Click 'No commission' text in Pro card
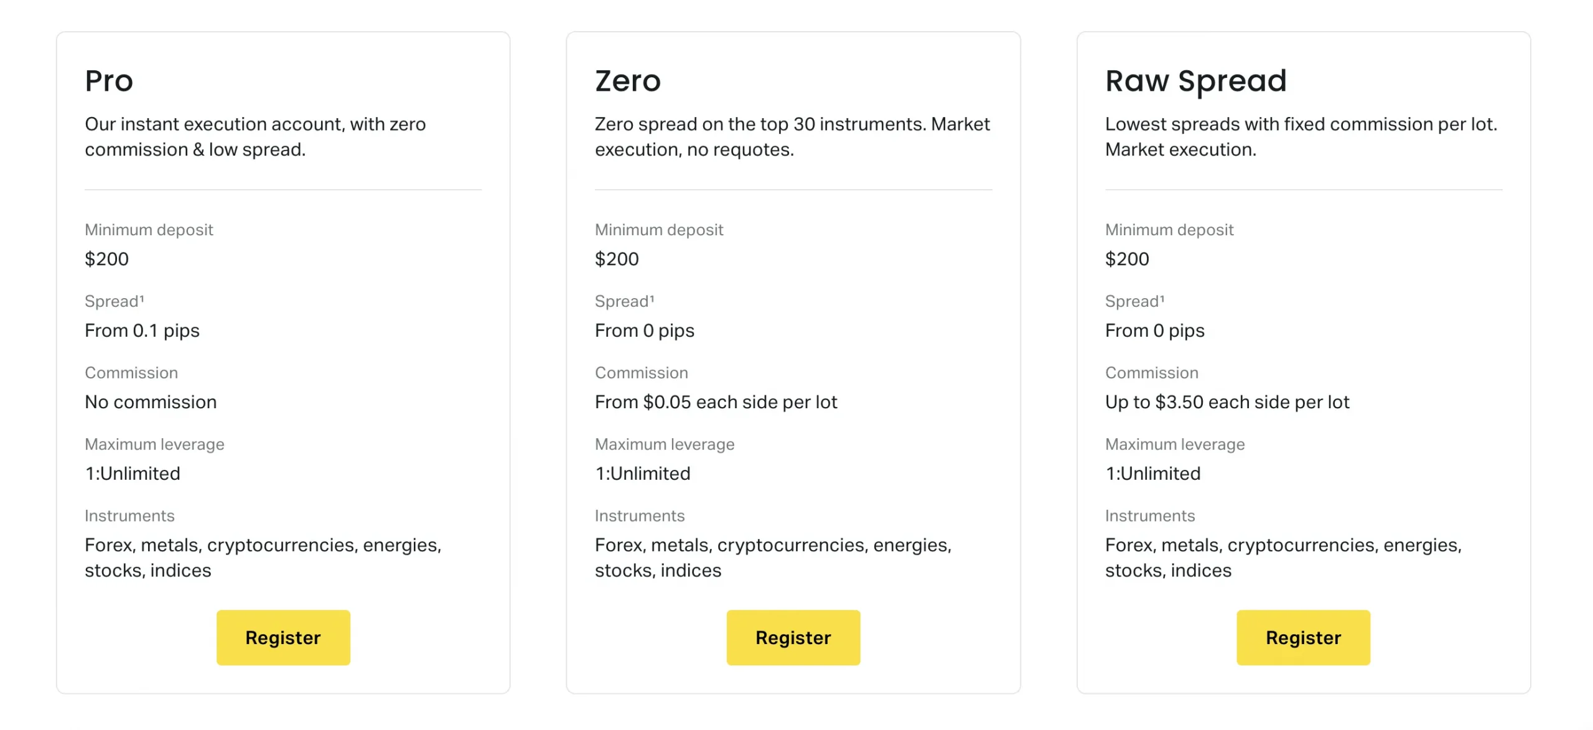This screenshot has width=1593, height=730. pos(151,402)
